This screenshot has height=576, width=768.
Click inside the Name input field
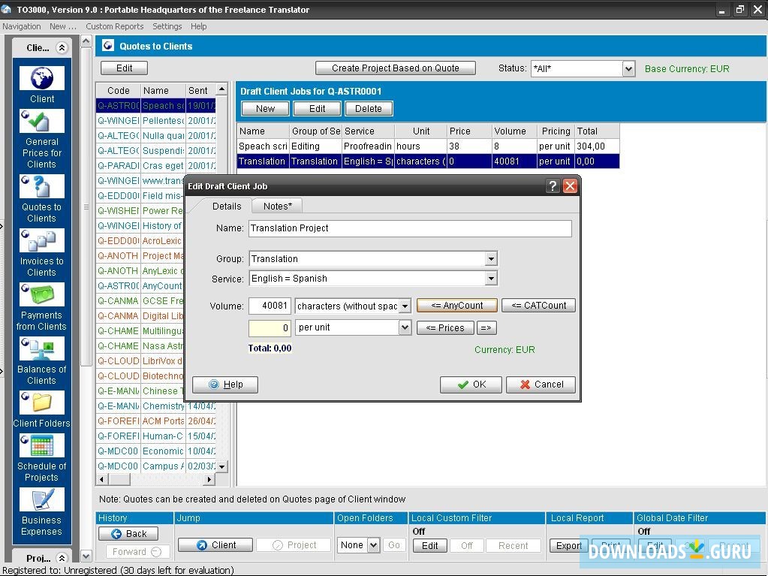click(x=409, y=228)
